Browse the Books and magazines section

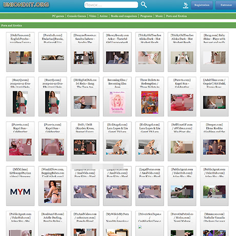click(124, 16)
